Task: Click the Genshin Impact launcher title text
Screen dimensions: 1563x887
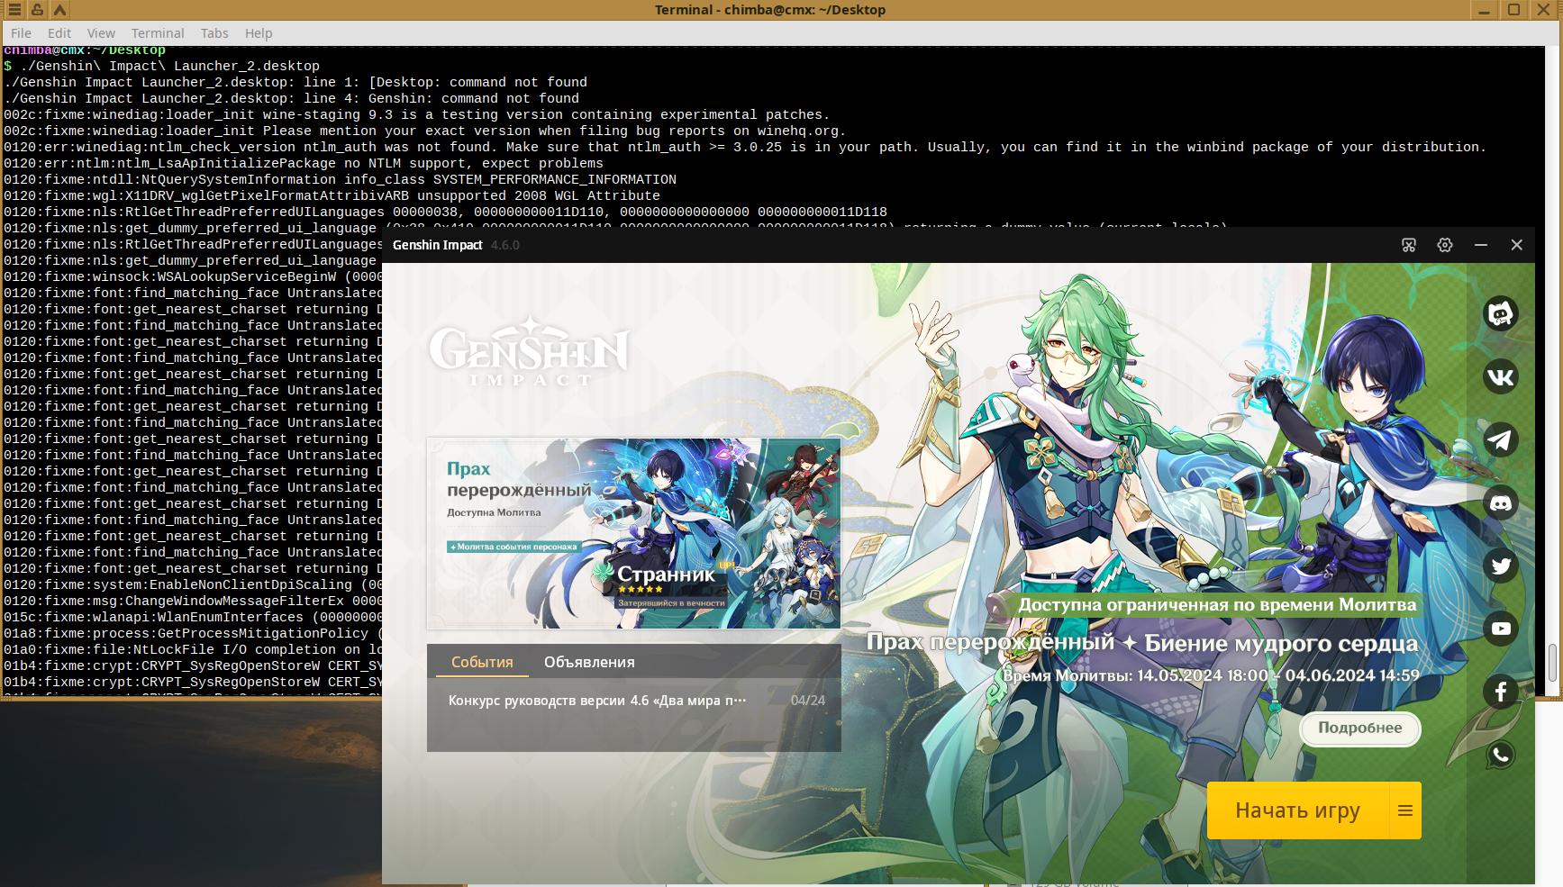Action: [438, 245]
